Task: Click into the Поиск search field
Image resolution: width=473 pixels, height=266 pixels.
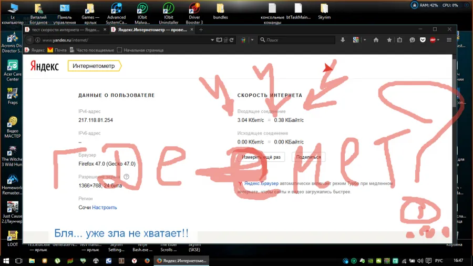Action: click(297, 40)
